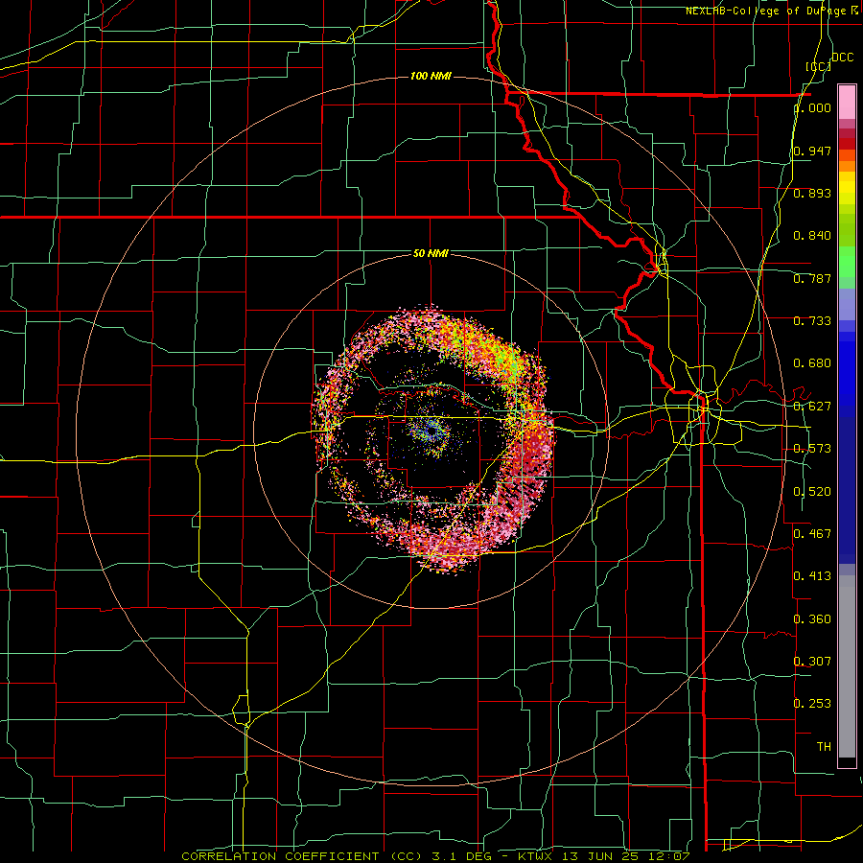Click the 0.520 scale value
The width and height of the screenshot is (863, 863).
(x=812, y=492)
